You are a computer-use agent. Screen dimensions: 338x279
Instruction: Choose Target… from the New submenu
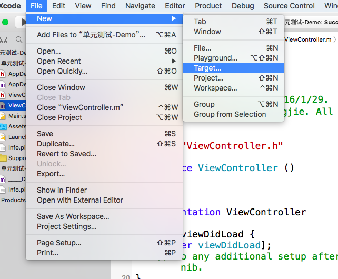click(x=207, y=68)
